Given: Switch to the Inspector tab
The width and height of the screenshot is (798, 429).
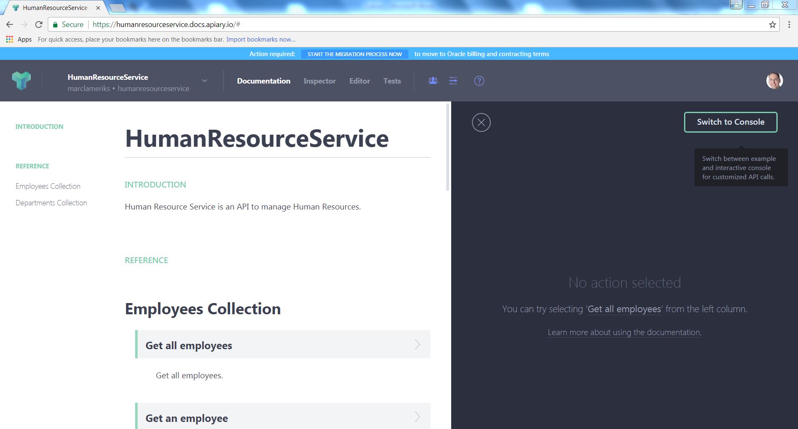Looking at the screenshot, I should (319, 81).
